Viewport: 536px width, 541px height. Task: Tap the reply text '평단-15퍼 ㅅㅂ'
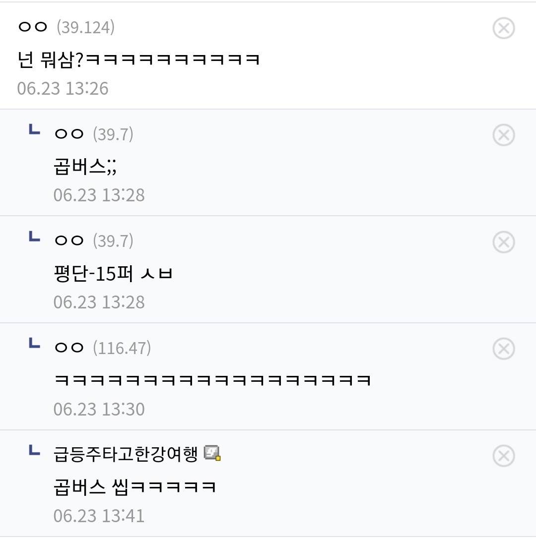[113, 274]
